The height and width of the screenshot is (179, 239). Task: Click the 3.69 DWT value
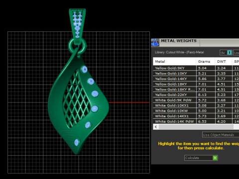point(221,116)
